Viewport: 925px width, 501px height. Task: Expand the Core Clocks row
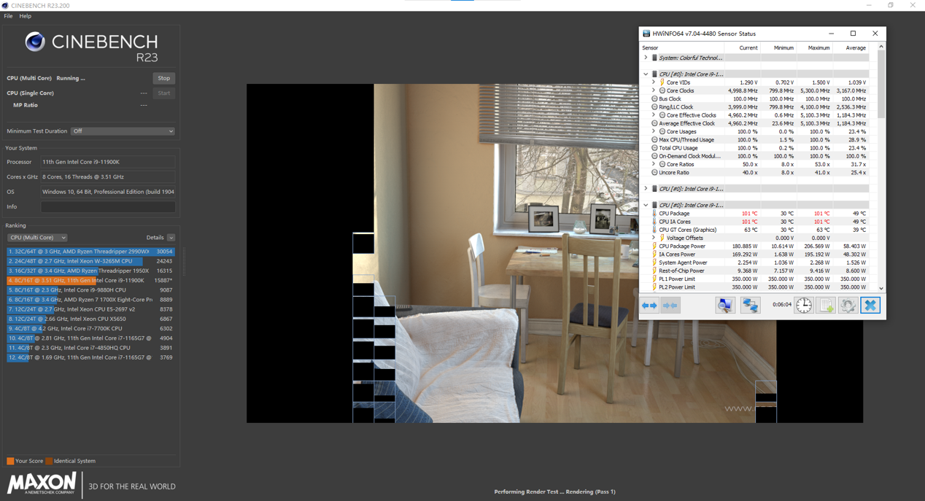654,90
